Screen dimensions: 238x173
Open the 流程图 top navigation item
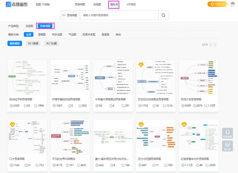tap(97, 4)
